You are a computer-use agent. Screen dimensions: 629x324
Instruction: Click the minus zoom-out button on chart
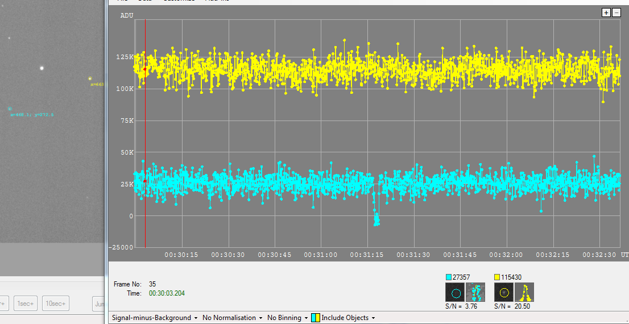point(616,13)
